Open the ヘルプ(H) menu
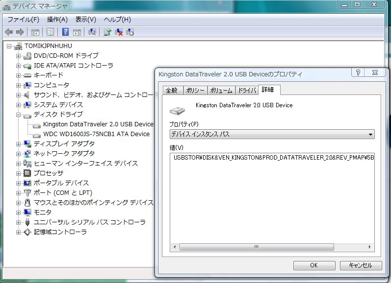Screen dimensions: 391x283 pyautogui.click(x=117, y=20)
